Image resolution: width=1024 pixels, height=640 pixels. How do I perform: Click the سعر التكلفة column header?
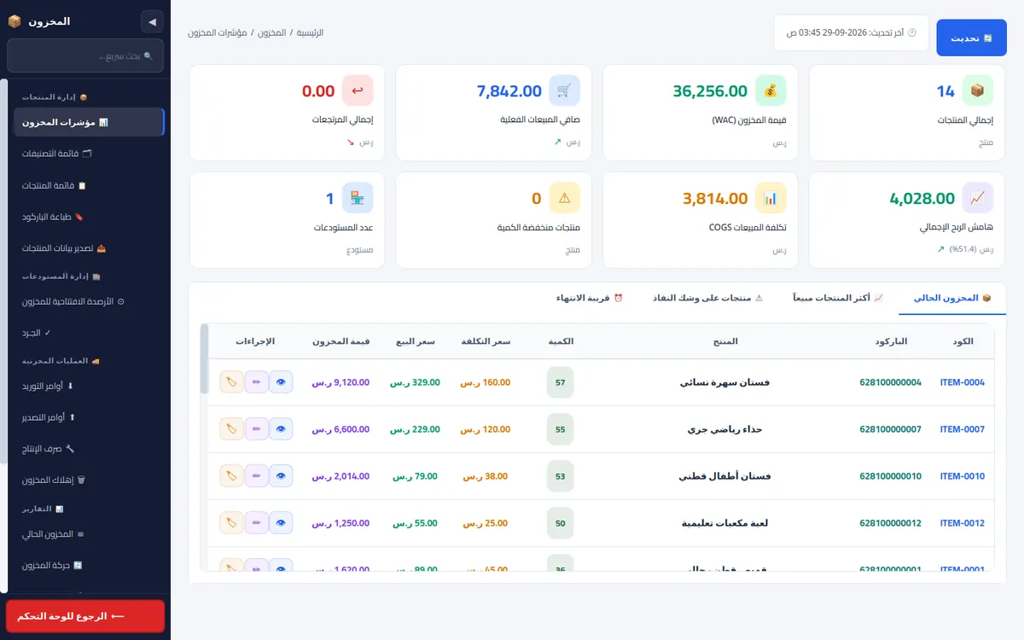pyautogui.click(x=485, y=341)
